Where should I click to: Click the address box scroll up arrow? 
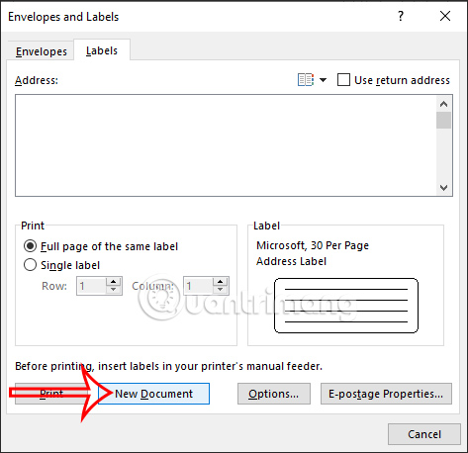[444, 104]
